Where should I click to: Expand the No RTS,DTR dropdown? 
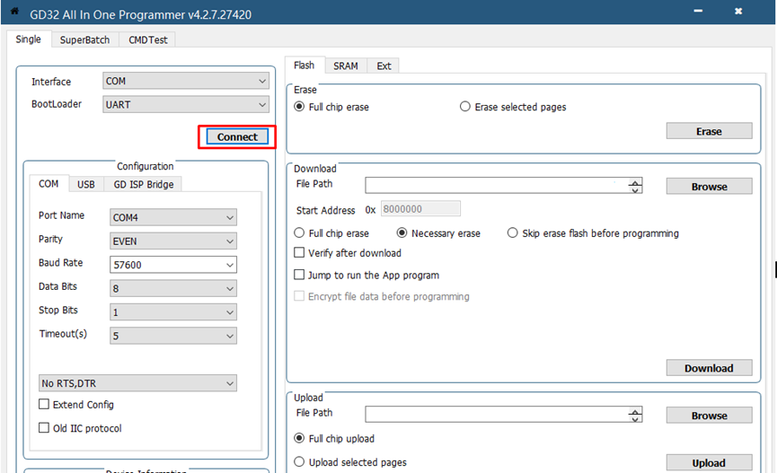tap(137, 383)
